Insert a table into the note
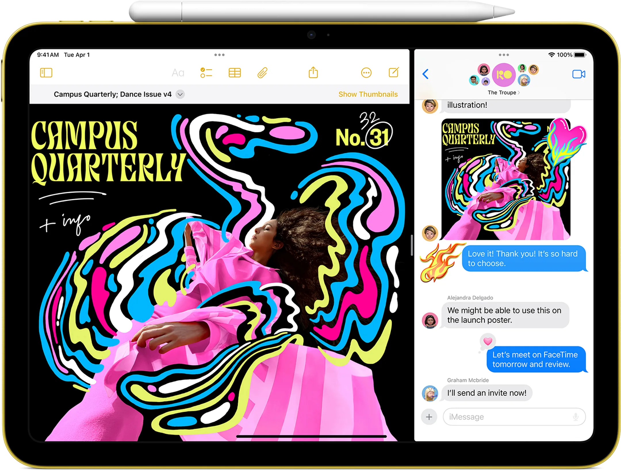 click(235, 73)
